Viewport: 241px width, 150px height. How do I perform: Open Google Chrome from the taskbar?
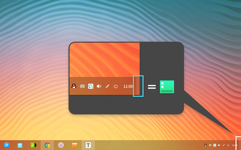[x=47, y=145]
